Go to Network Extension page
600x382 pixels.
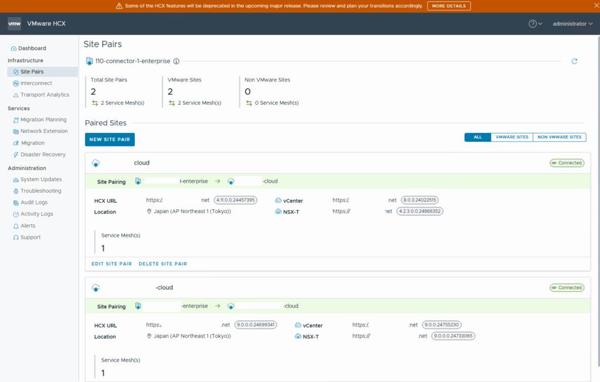(44, 131)
